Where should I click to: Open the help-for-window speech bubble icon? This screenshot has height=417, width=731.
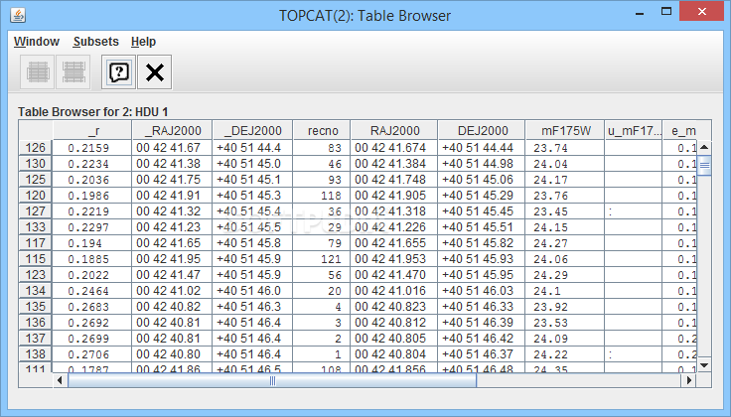(x=119, y=72)
